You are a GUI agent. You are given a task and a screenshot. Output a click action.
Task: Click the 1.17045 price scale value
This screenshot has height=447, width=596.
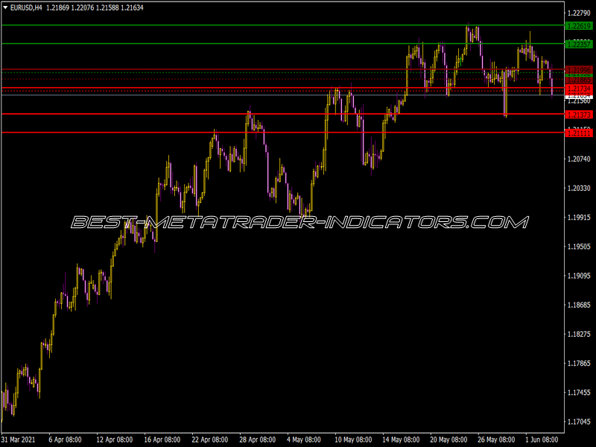pos(579,422)
